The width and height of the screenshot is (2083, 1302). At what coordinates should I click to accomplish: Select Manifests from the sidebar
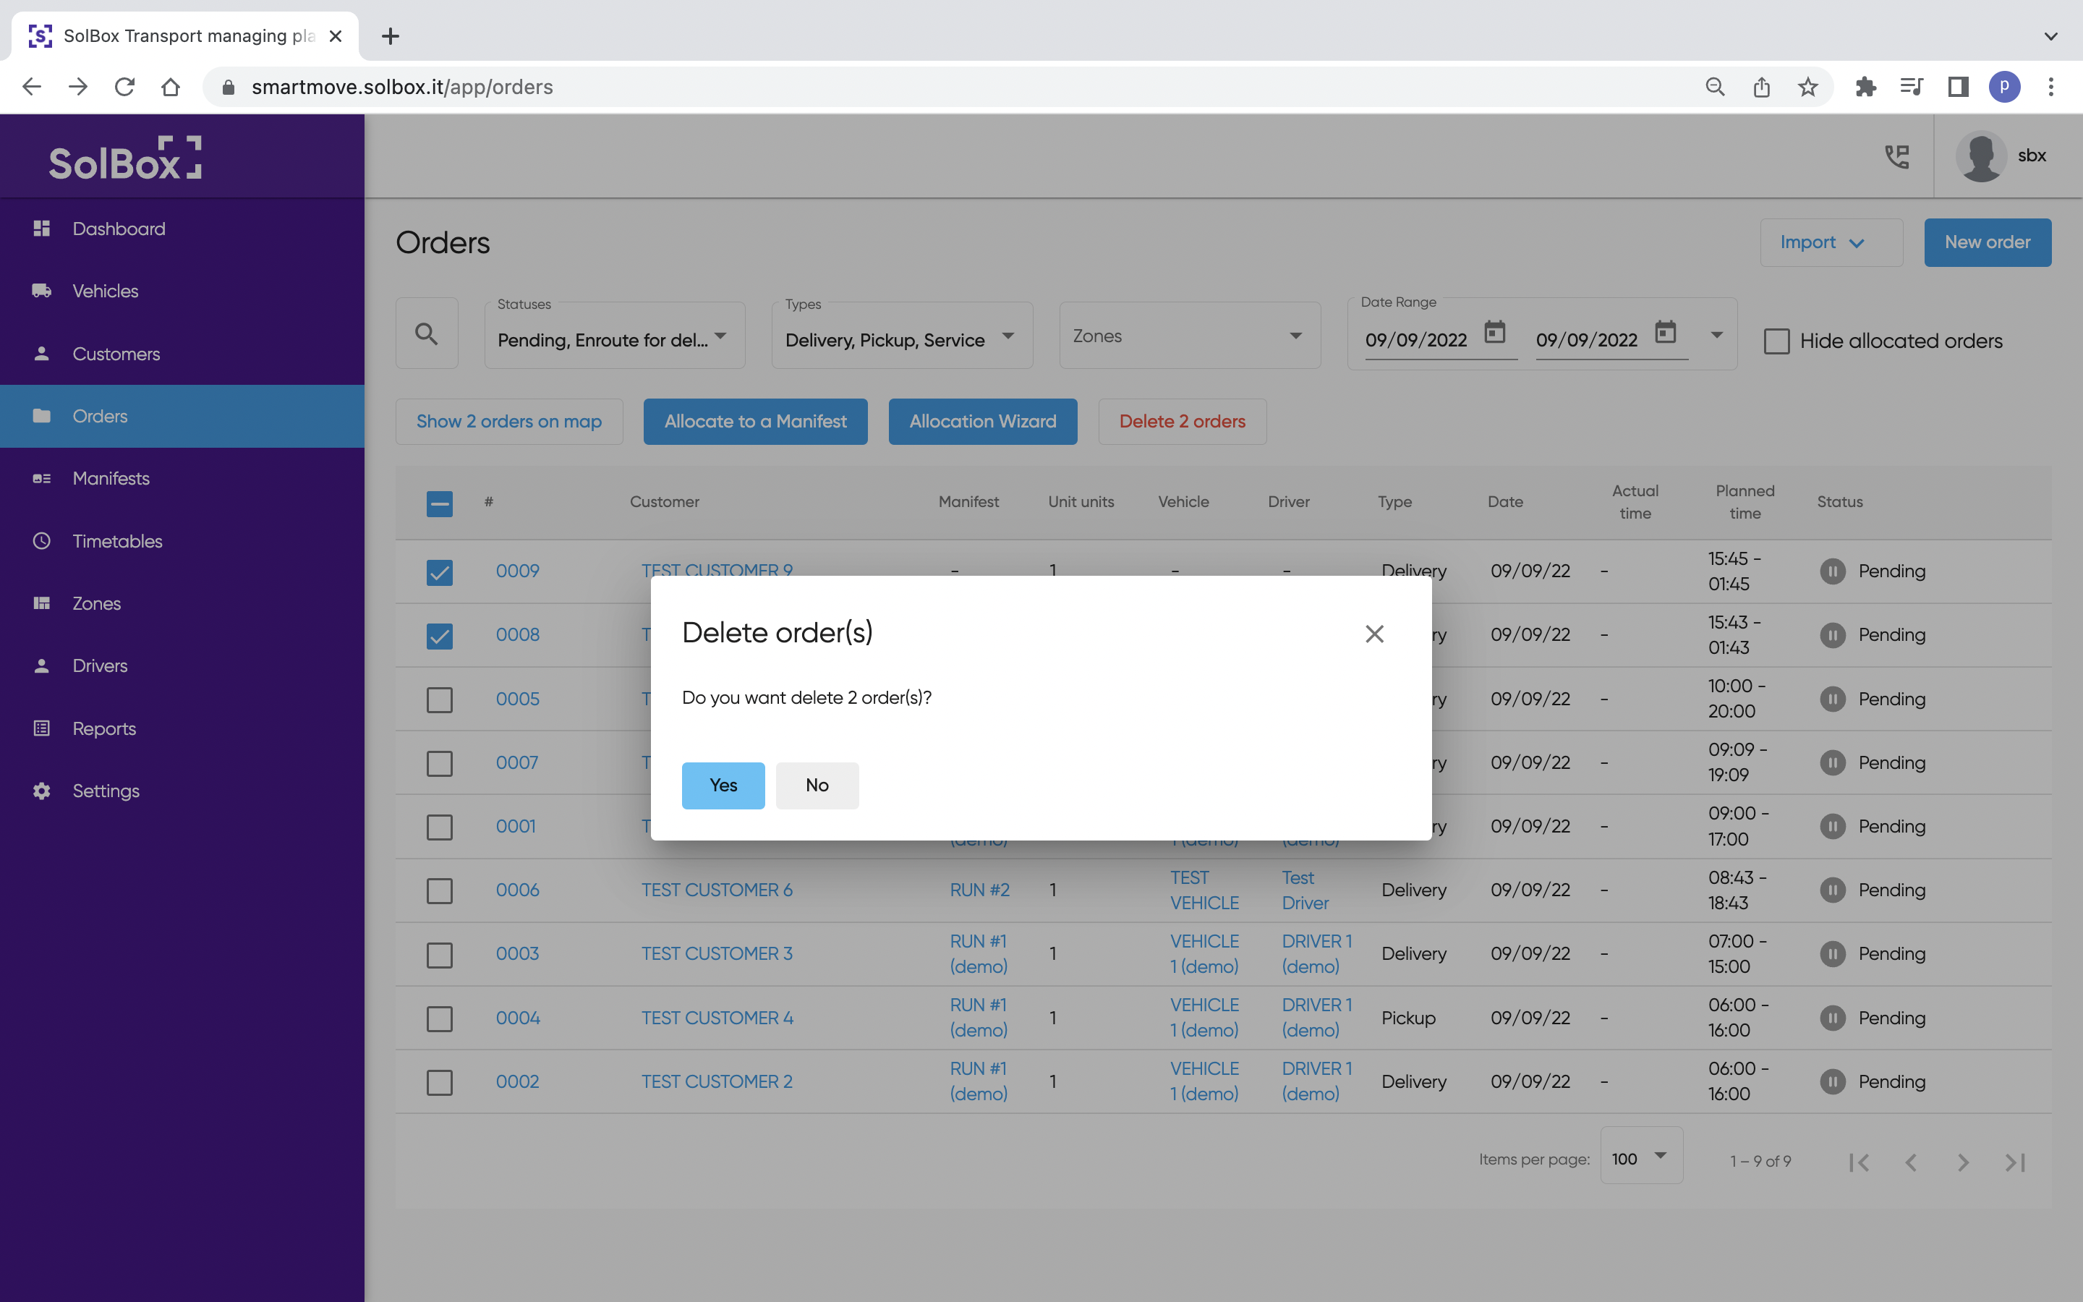click(182, 479)
